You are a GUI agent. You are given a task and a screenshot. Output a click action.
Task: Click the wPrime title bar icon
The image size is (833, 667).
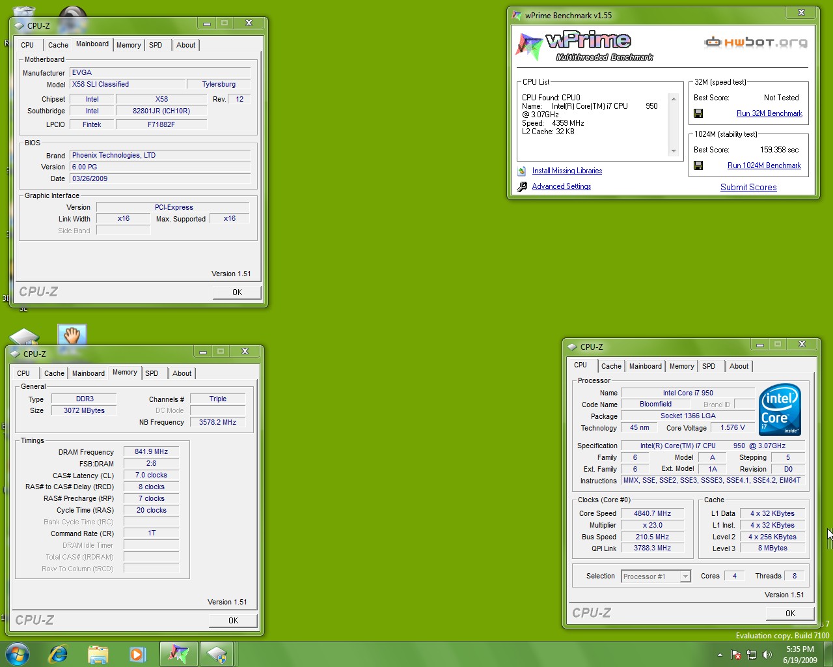(x=517, y=16)
